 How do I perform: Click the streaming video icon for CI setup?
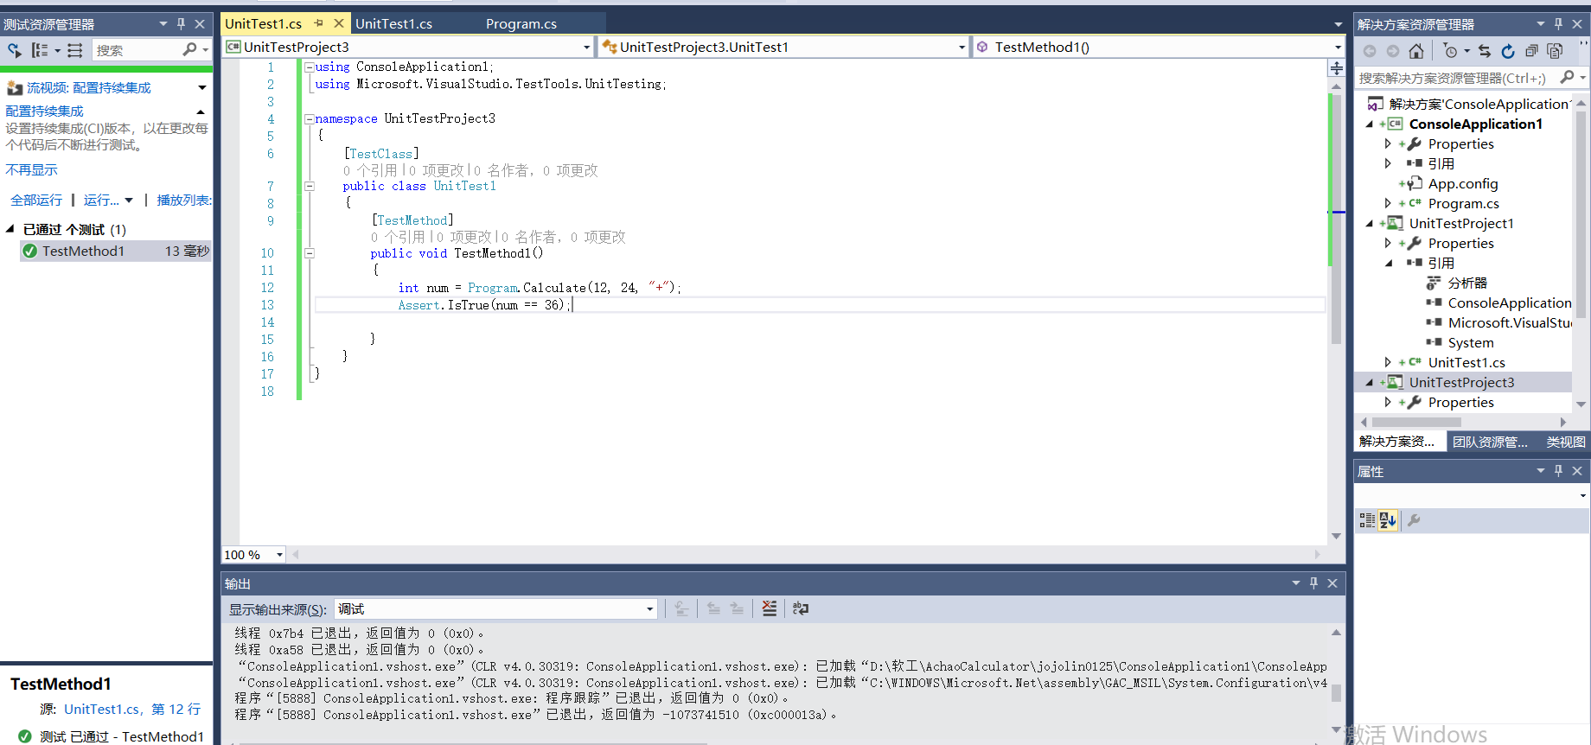point(15,88)
